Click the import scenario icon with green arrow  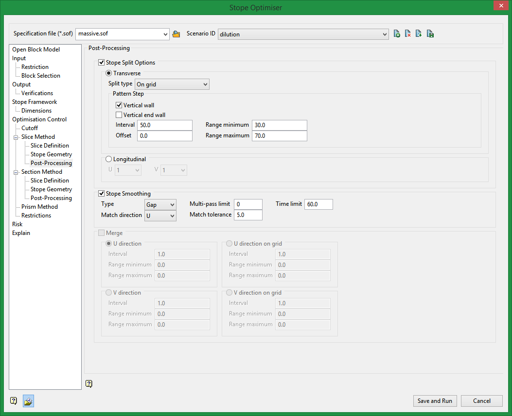tap(419, 34)
